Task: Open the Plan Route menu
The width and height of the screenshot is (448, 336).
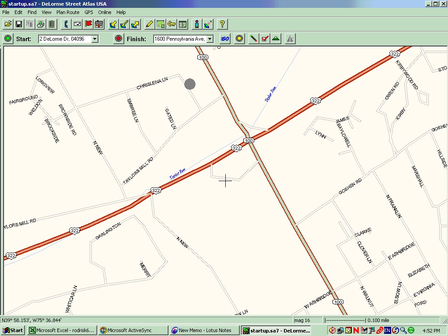Action: tap(68, 12)
